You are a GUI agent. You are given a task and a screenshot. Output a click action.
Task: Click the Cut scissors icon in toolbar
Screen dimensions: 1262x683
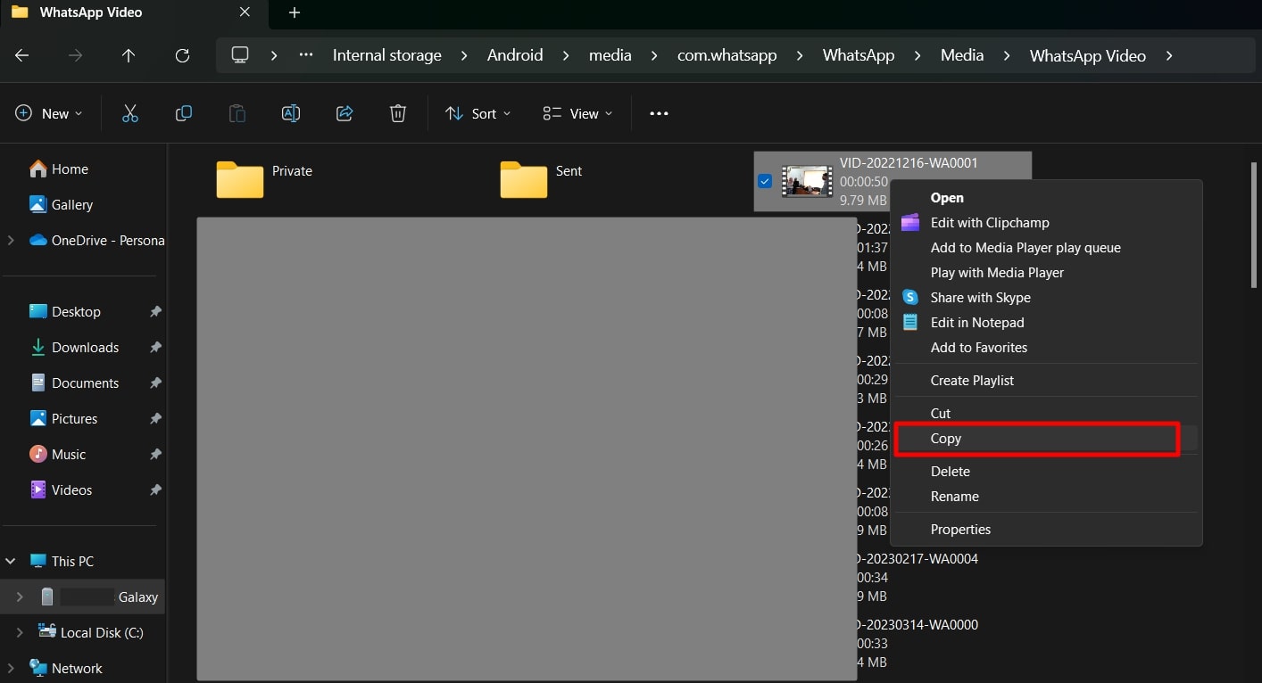pos(130,113)
